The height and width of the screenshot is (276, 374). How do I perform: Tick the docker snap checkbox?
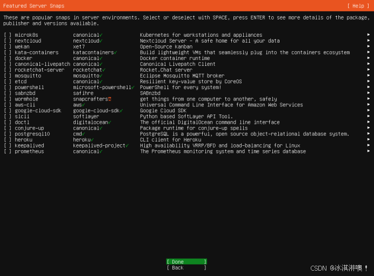(x=8, y=58)
